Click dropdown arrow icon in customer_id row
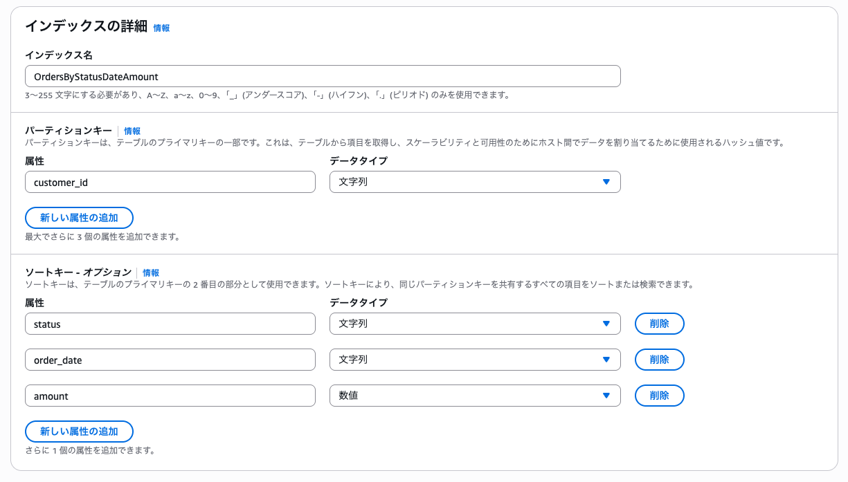 (x=606, y=183)
